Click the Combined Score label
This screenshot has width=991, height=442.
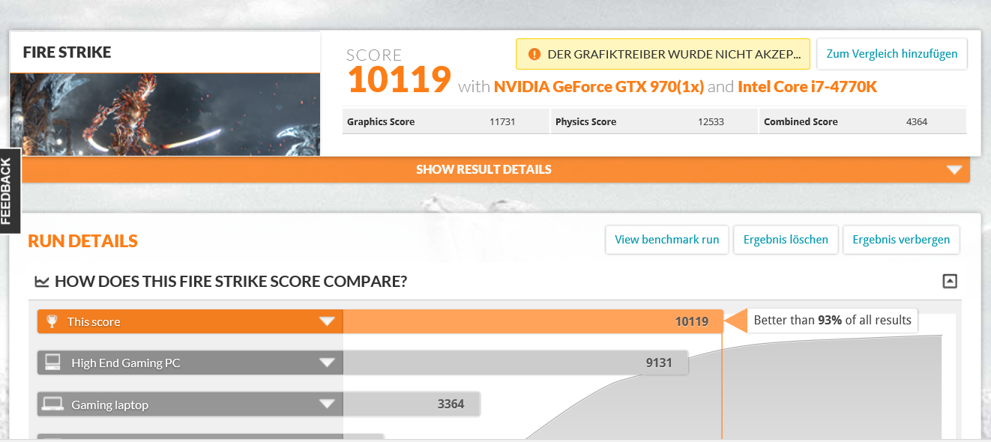(x=801, y=121)
